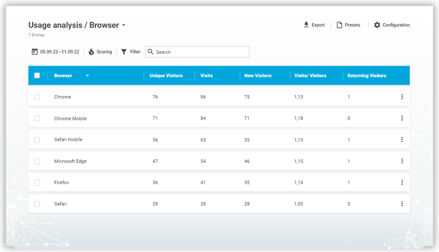Click Safari mobile's Visits value 63
The image size is (439, 252).
pyautogui.click(x=203, y=140)
